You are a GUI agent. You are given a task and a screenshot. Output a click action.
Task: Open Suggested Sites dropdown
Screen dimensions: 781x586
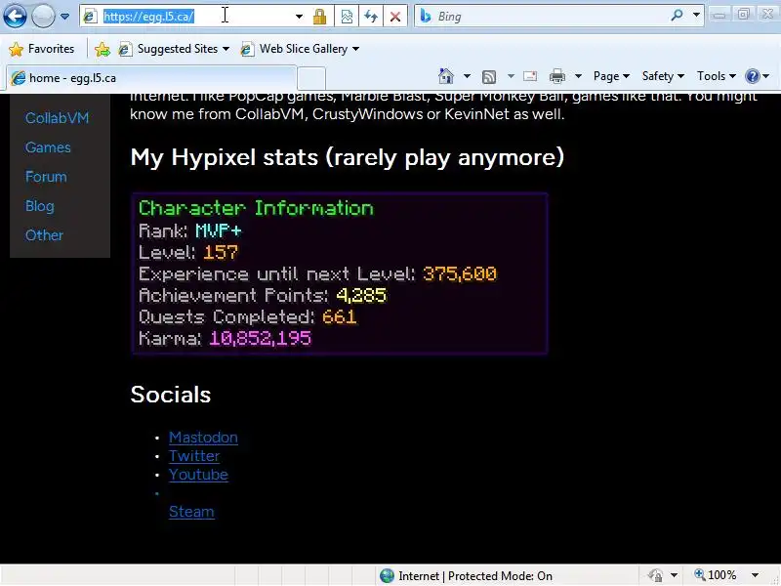click(x=175, y=49)
